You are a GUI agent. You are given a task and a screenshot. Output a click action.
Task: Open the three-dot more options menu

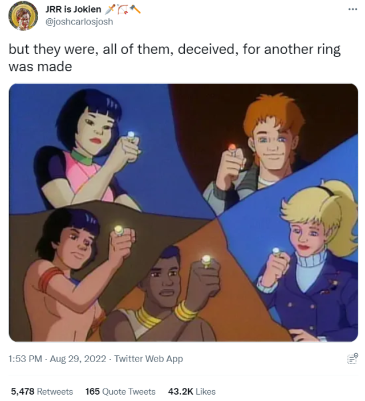[x=352, y=10]
